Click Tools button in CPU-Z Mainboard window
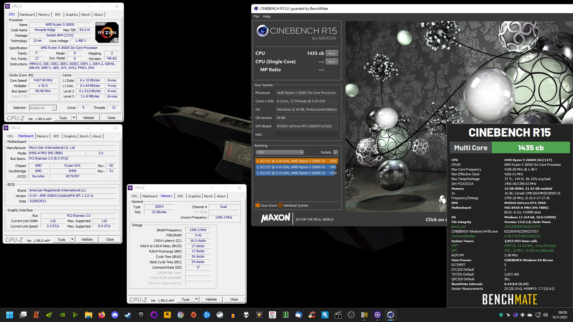Image resolution: width=573 pixels, height=322 pixels. [61, 239]
